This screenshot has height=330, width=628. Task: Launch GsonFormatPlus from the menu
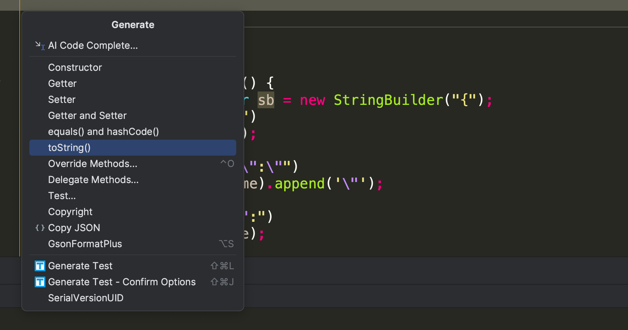coord(133,244)
